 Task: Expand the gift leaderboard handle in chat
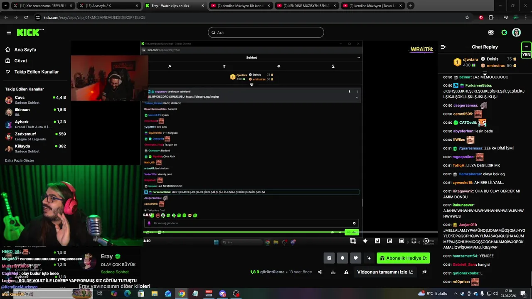[485, 73]
